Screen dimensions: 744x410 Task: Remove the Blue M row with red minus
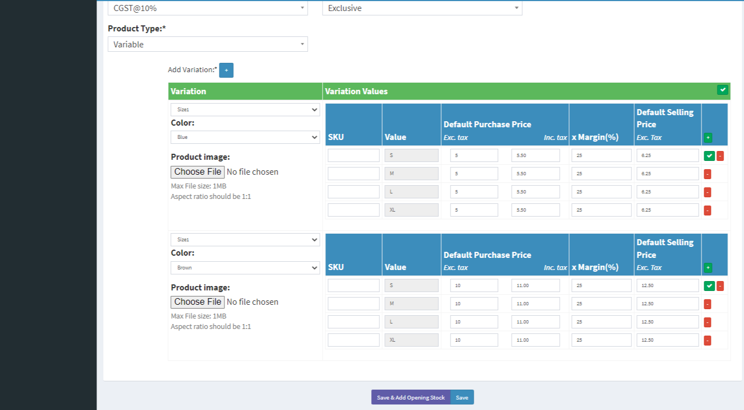click(x=708, y=174)
